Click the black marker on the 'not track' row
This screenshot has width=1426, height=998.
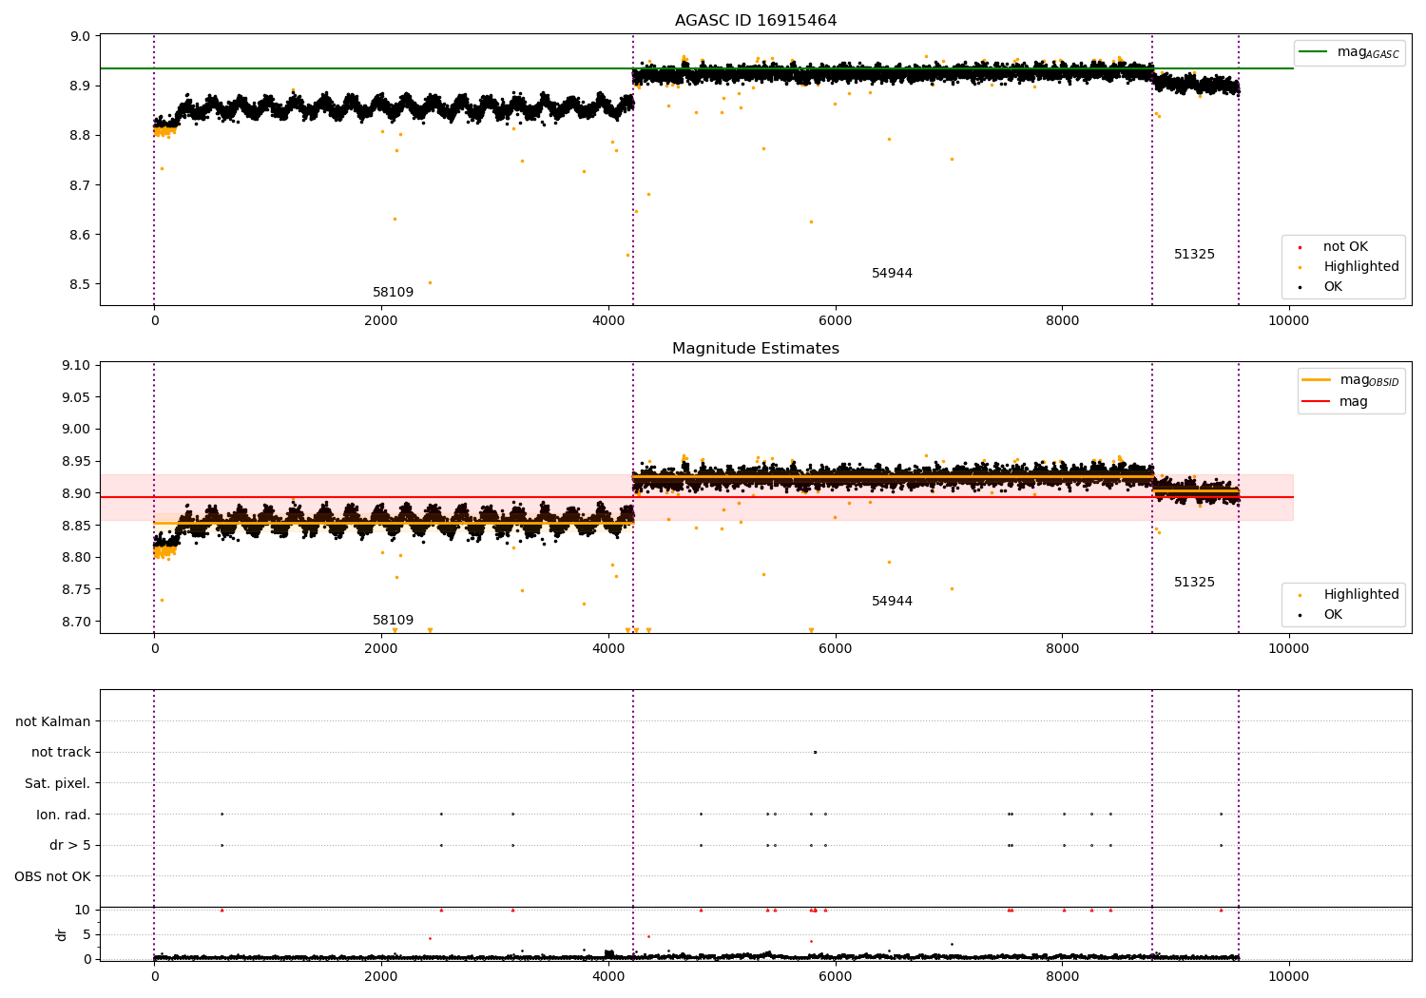pos(815,752)
